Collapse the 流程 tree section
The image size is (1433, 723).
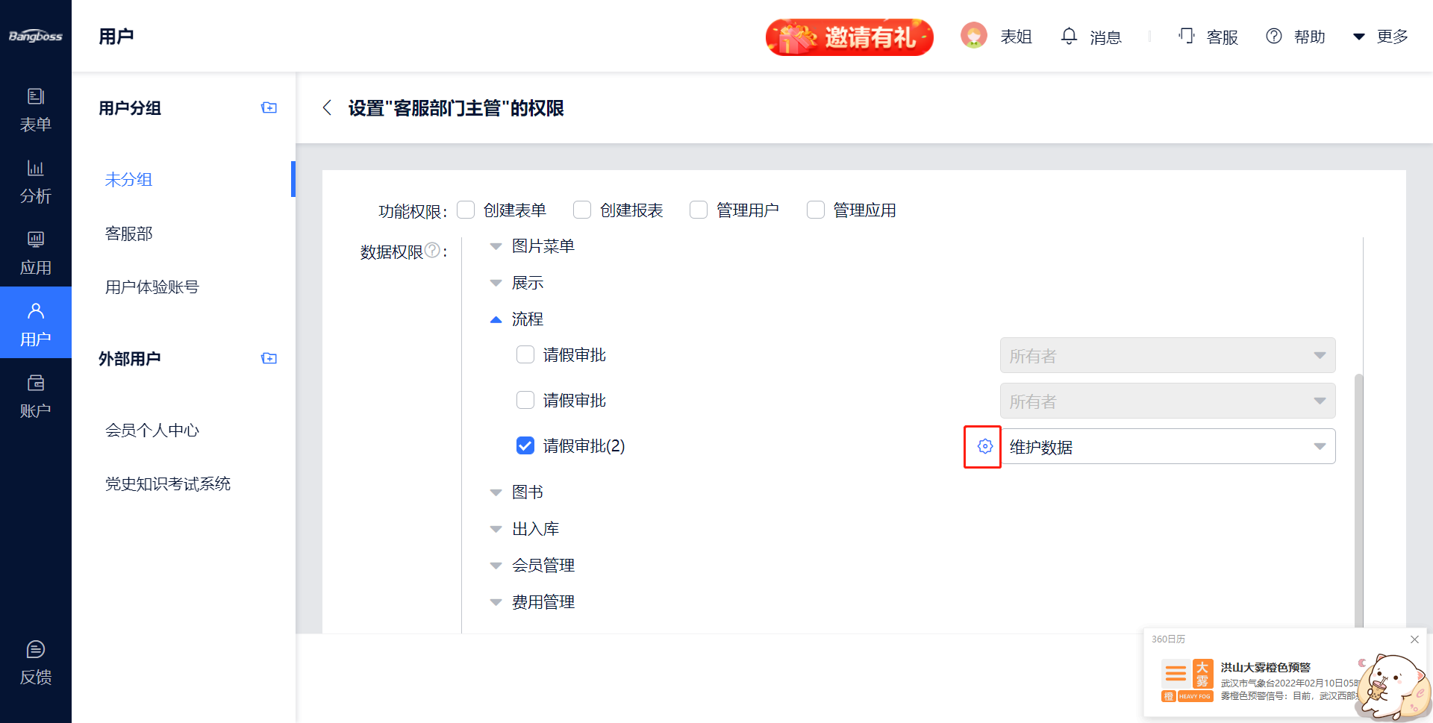[x=496, y=319]
